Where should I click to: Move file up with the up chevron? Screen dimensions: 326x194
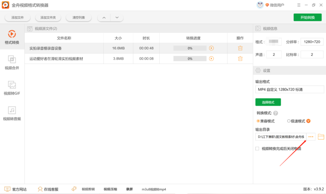coord(104,18)
